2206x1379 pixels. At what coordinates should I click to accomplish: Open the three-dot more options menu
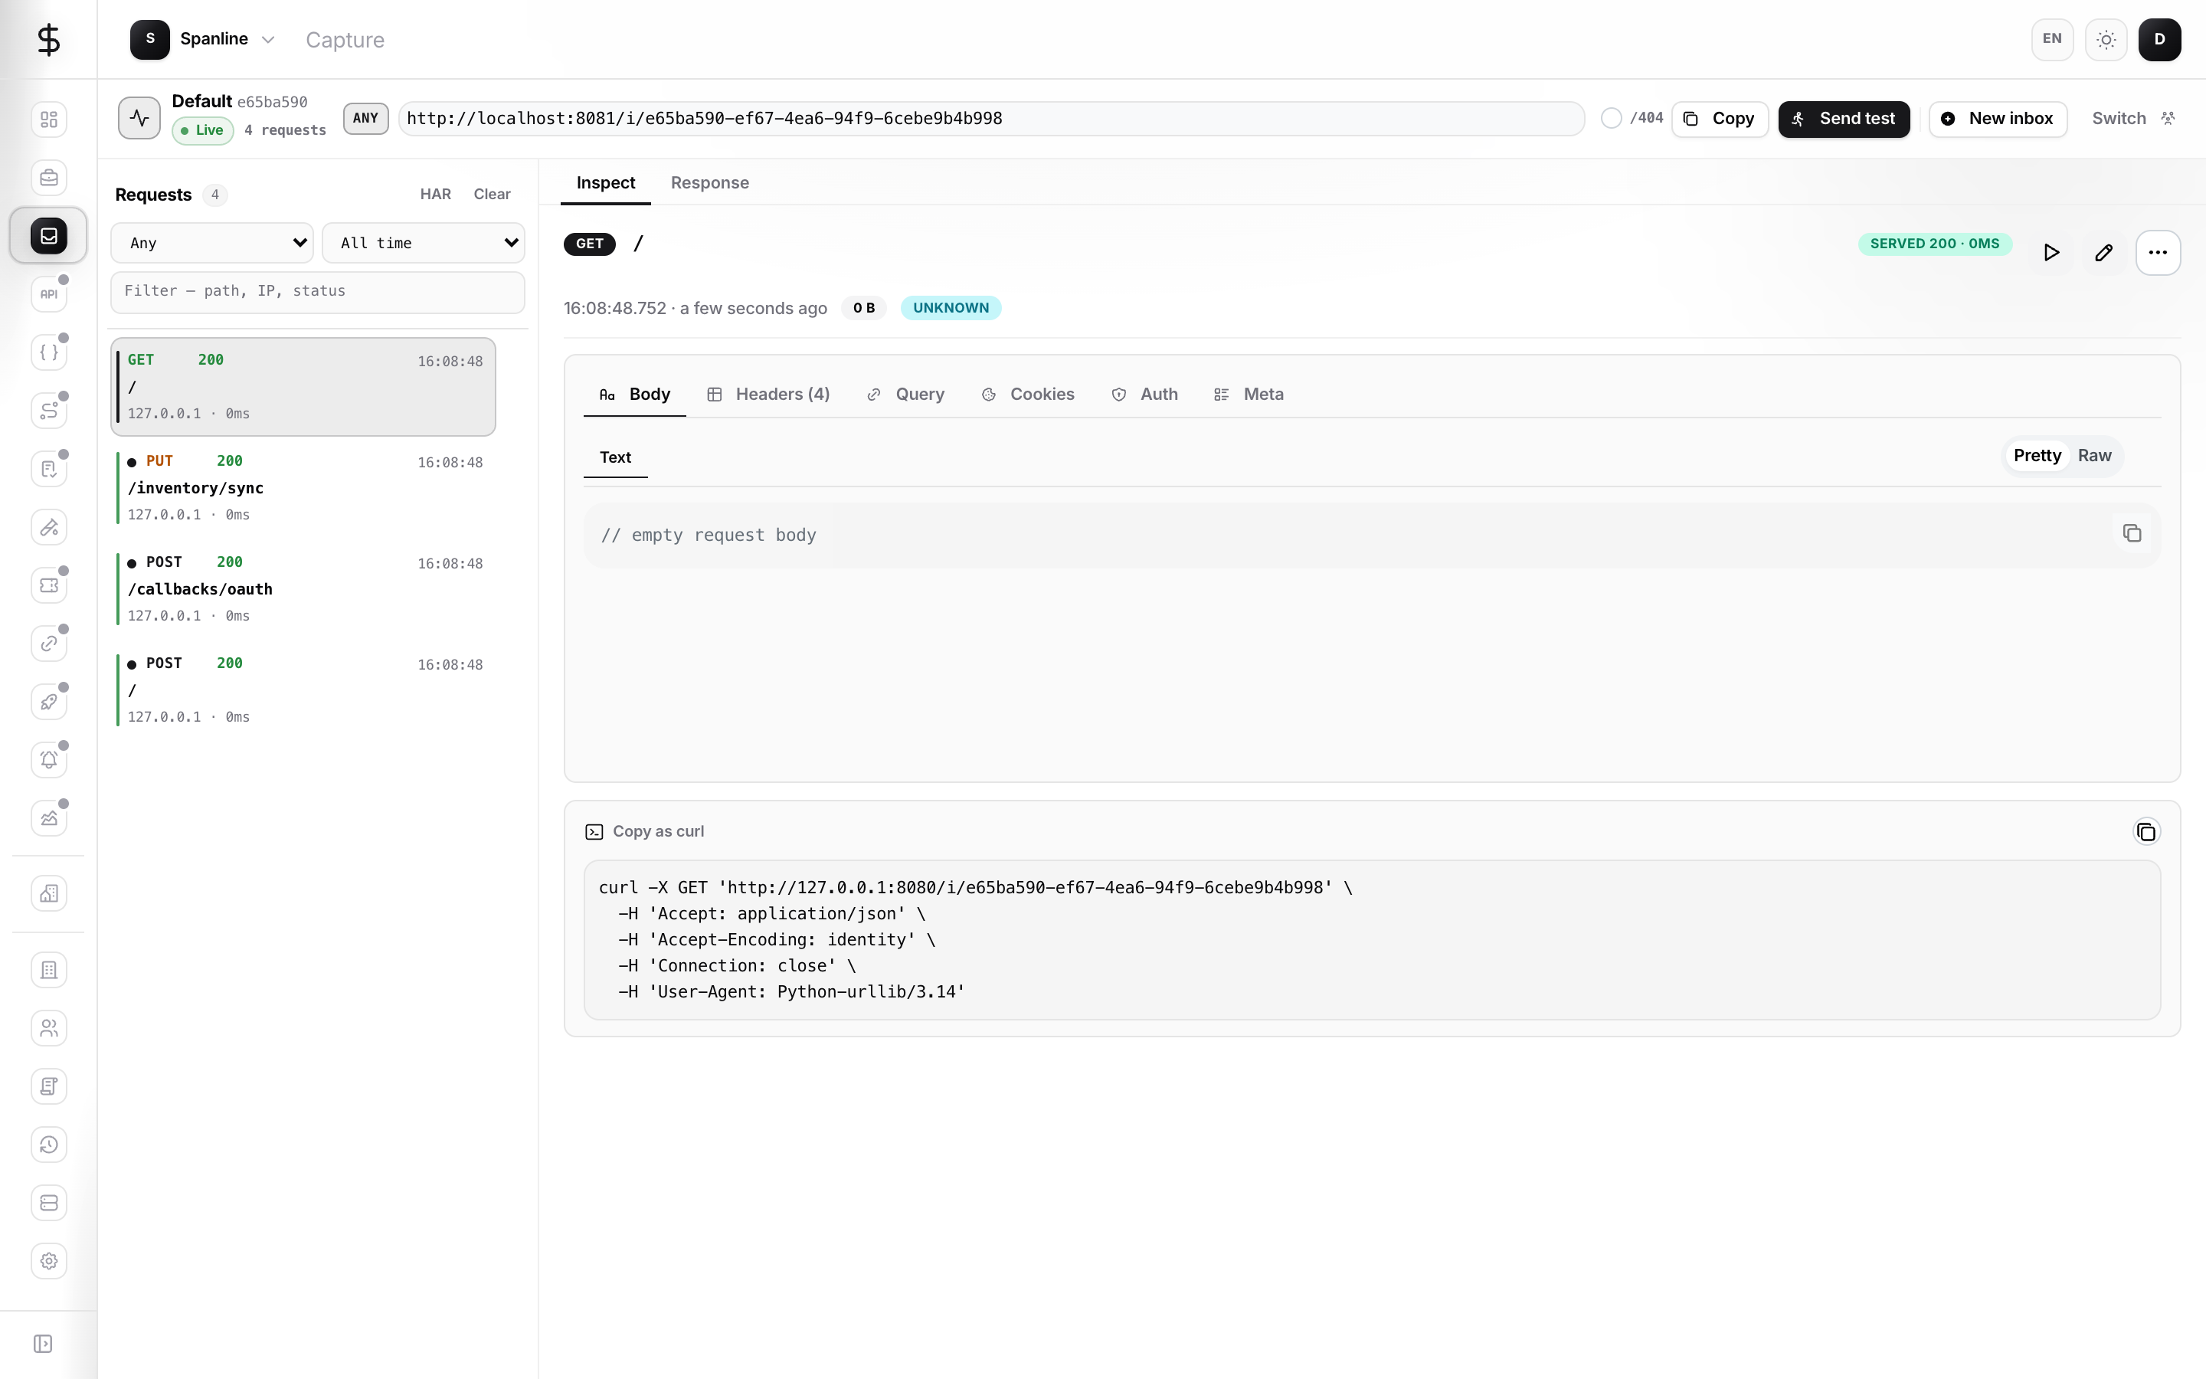pyautogui.click(x=2158, y=253)
